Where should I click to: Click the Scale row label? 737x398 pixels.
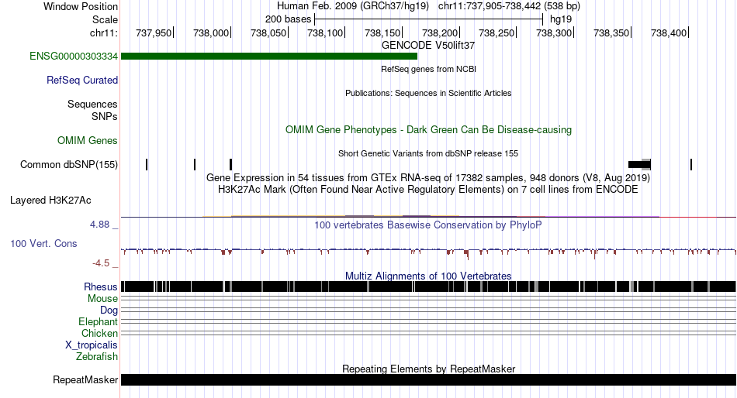coord(106,20)
